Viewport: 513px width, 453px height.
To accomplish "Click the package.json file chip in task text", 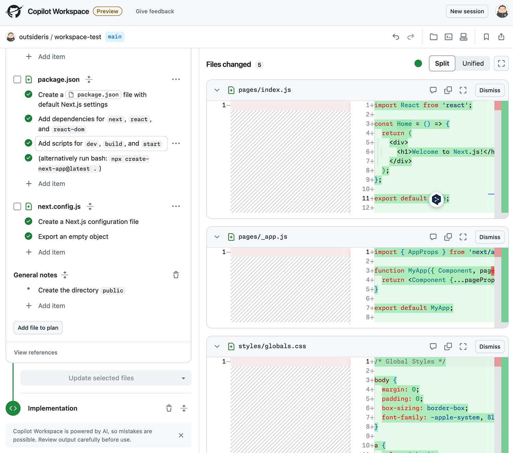I will pos(93,95).
